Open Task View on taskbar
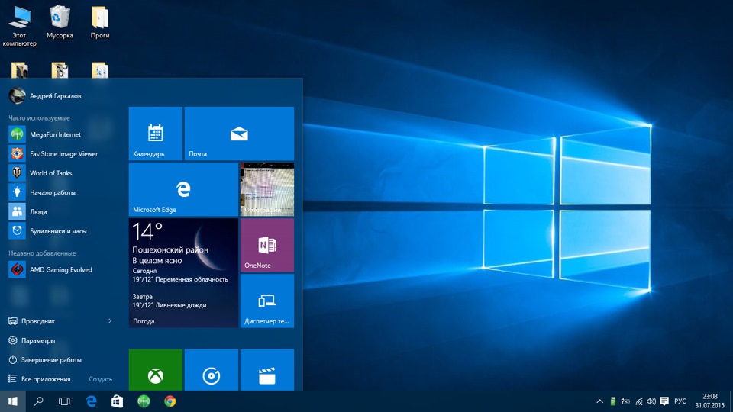The height and width of the screenshot is (412, 733). pyautogui.click(x=64, y=401)
